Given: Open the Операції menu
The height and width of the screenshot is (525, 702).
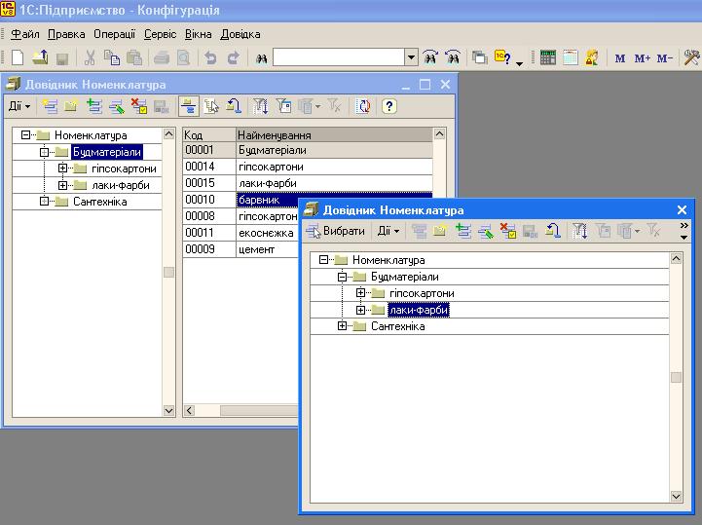Looking at the screenshot, I should [114, 34].
